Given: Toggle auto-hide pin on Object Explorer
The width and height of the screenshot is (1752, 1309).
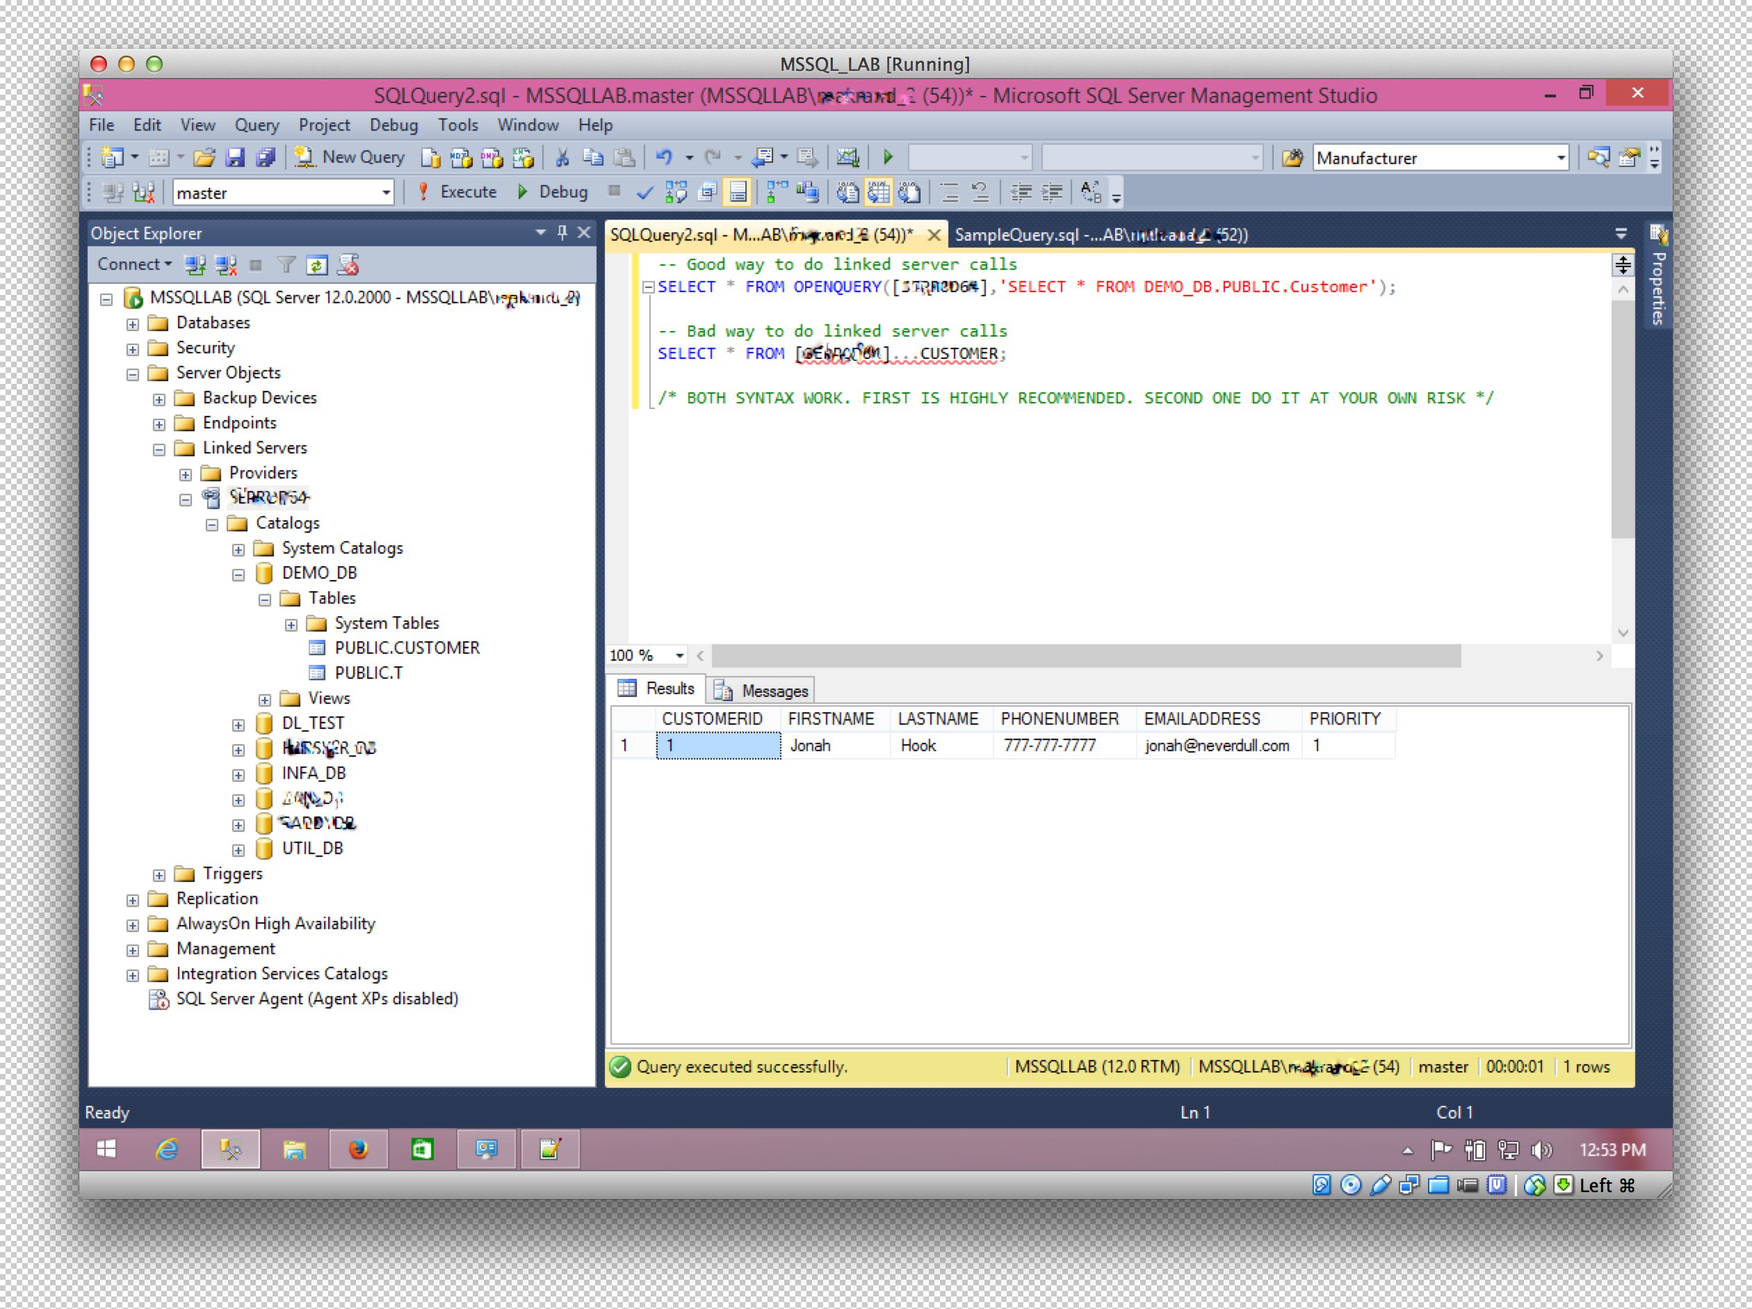Looking at the screenshot, I should point(562,233).
